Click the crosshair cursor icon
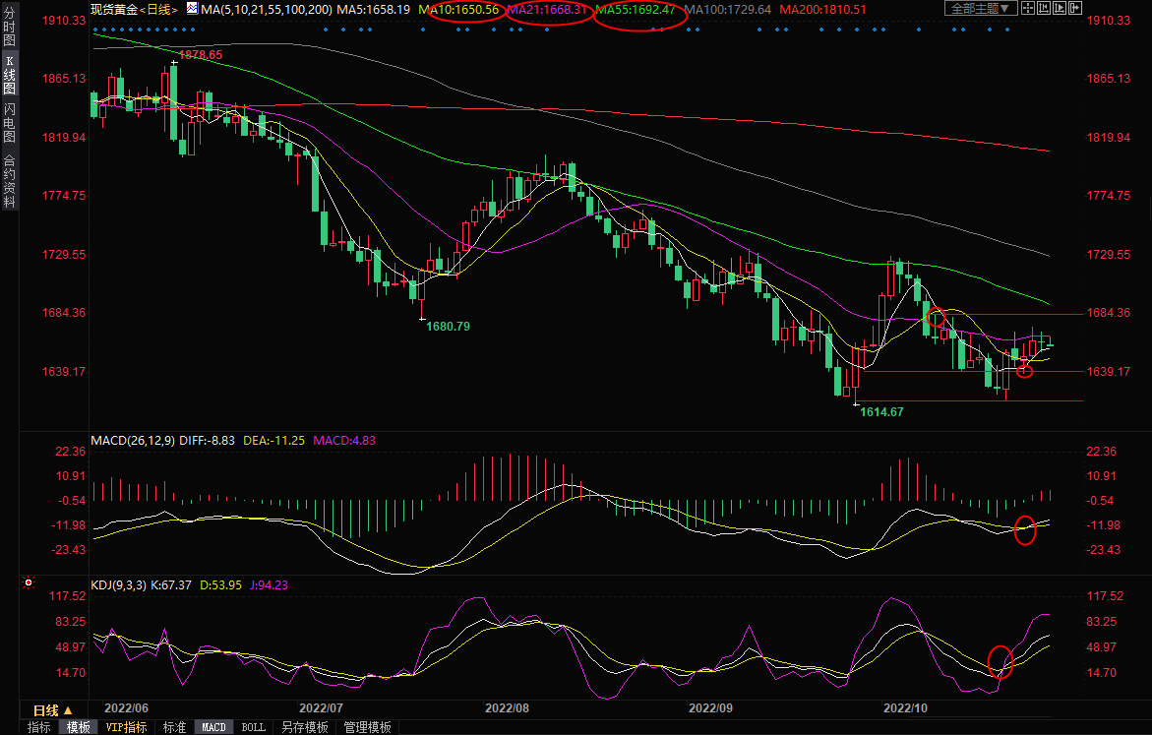Image resolution: width=1152 pixels, height=735 pixels. [1028, 8]
